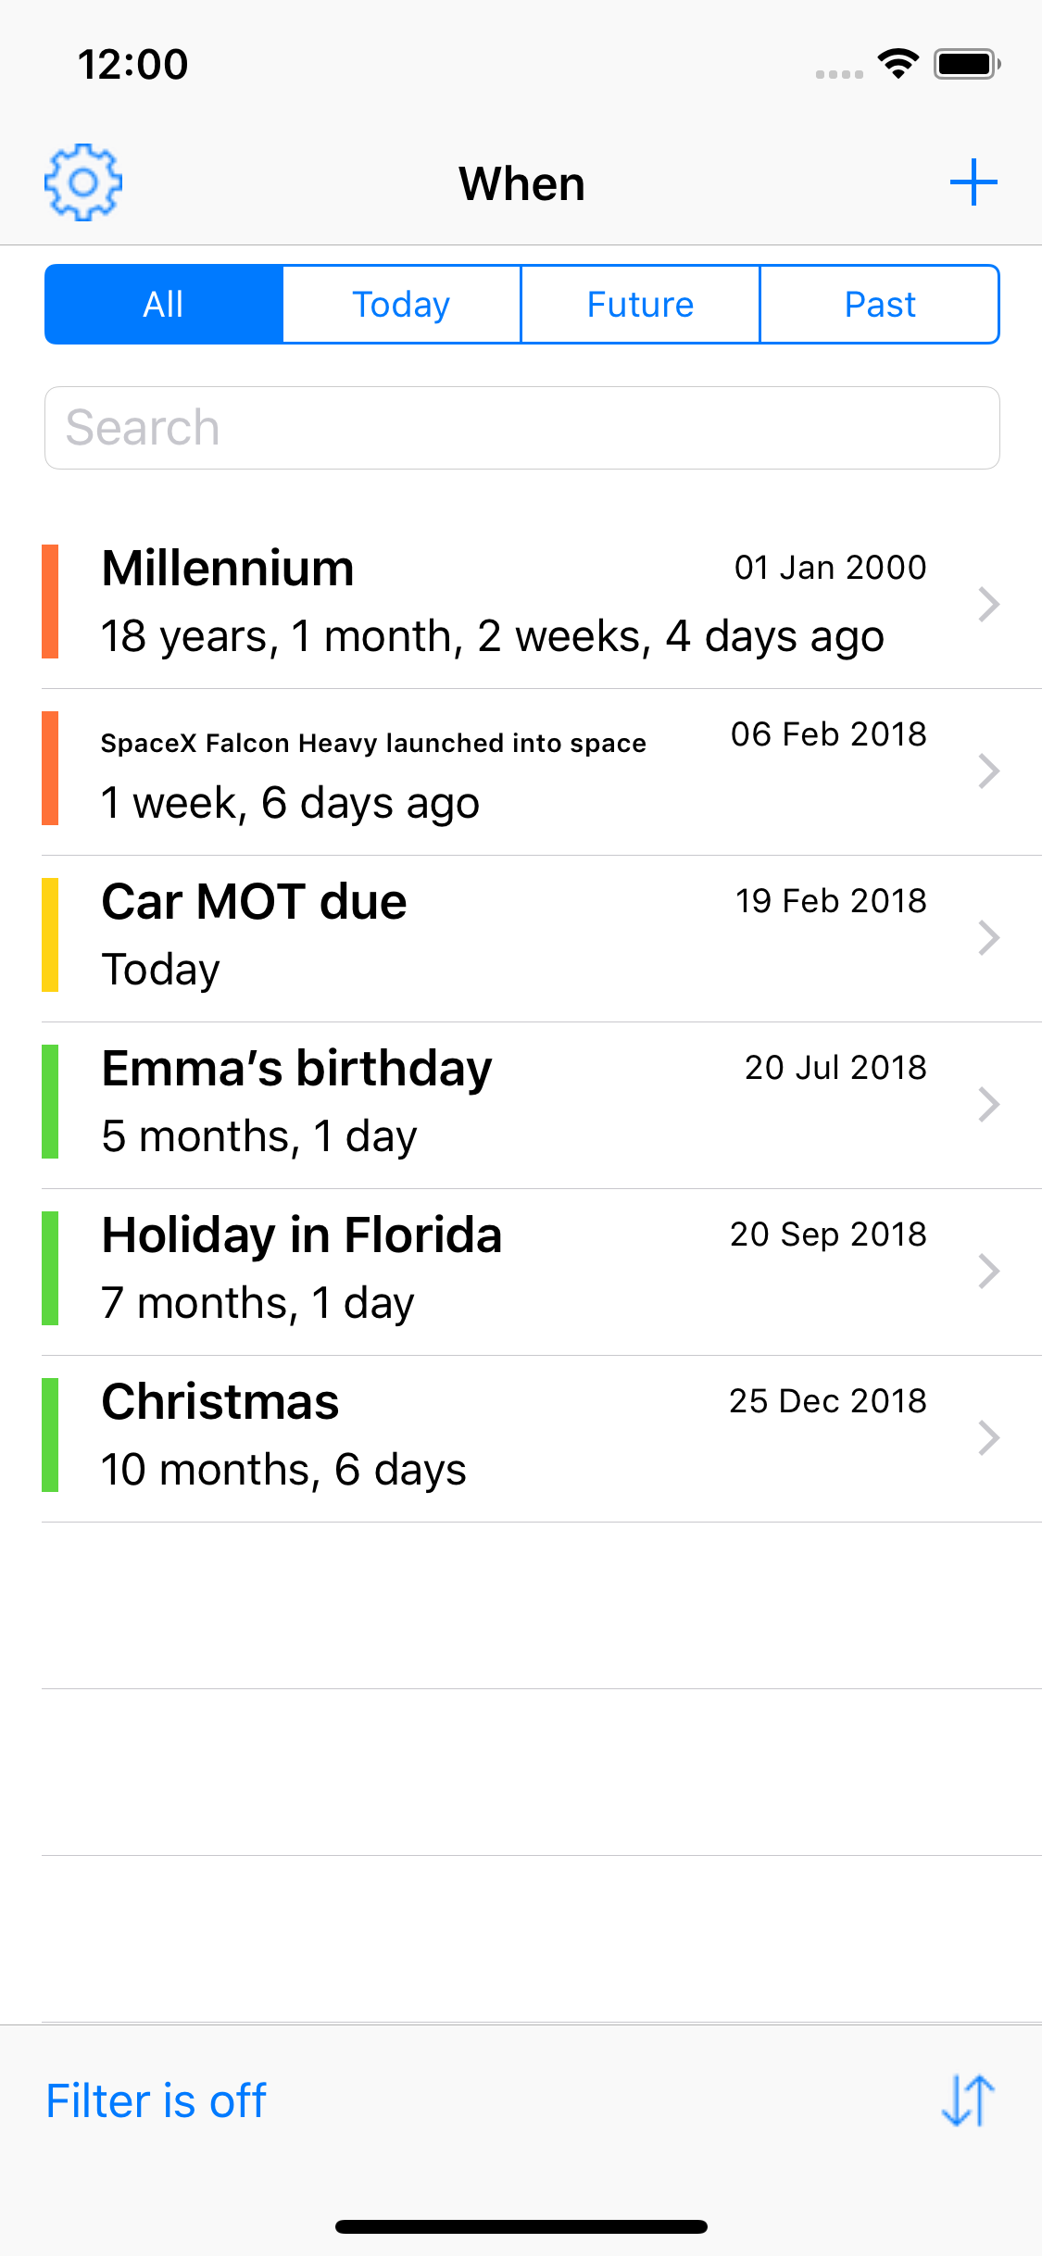Open Car MOT due disclosure chevron
Screen dimensions: 1042x2256
(x=989, y=937)
